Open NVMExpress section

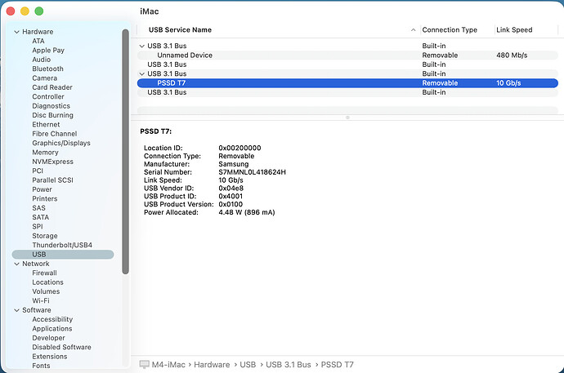(52, 162)
